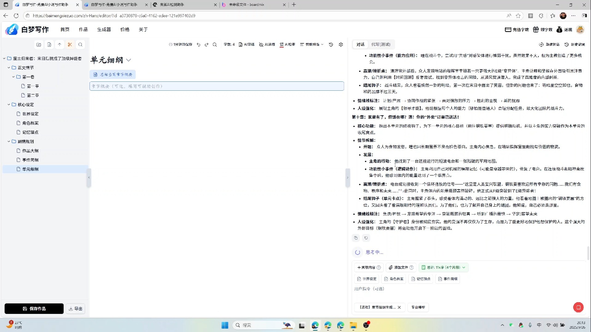Click the 保存作品 button
Screen dimensions: 591x332
click(x=34, y=309)
